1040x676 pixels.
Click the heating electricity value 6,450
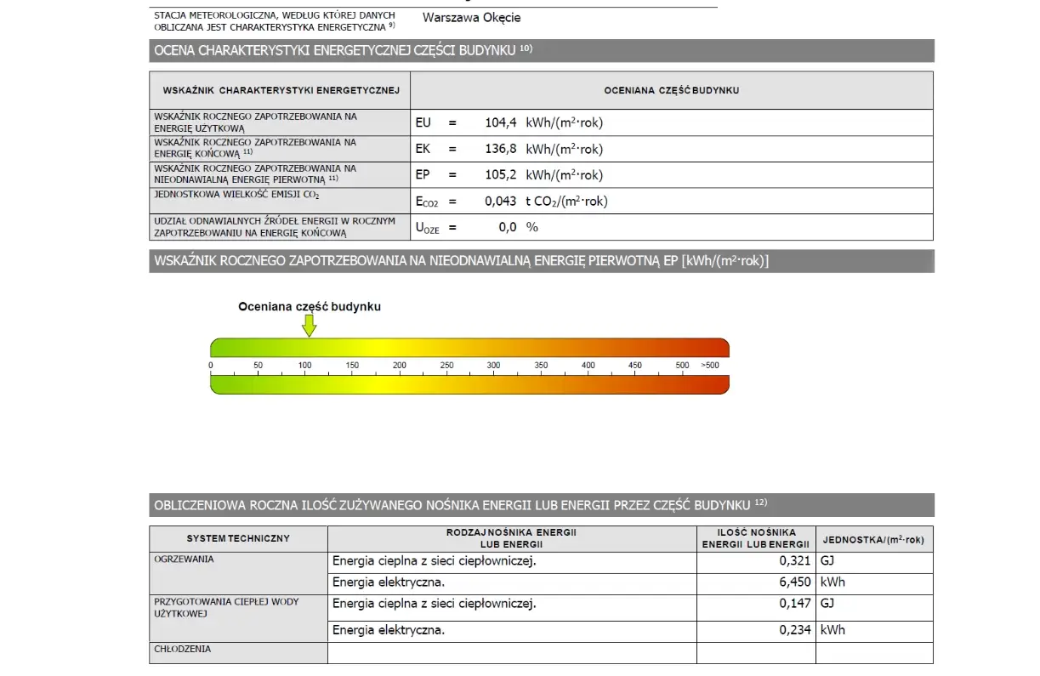point(795,582)
